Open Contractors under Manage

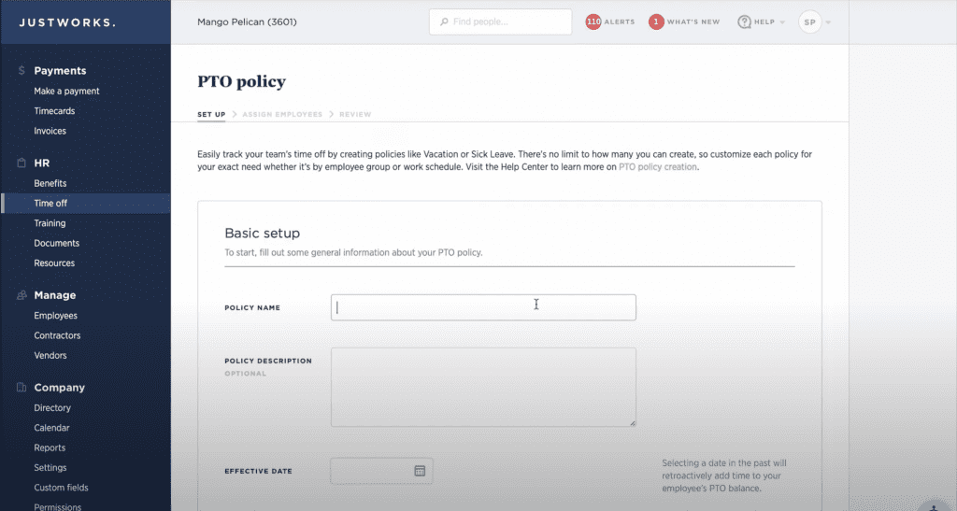tap(57, 335)
